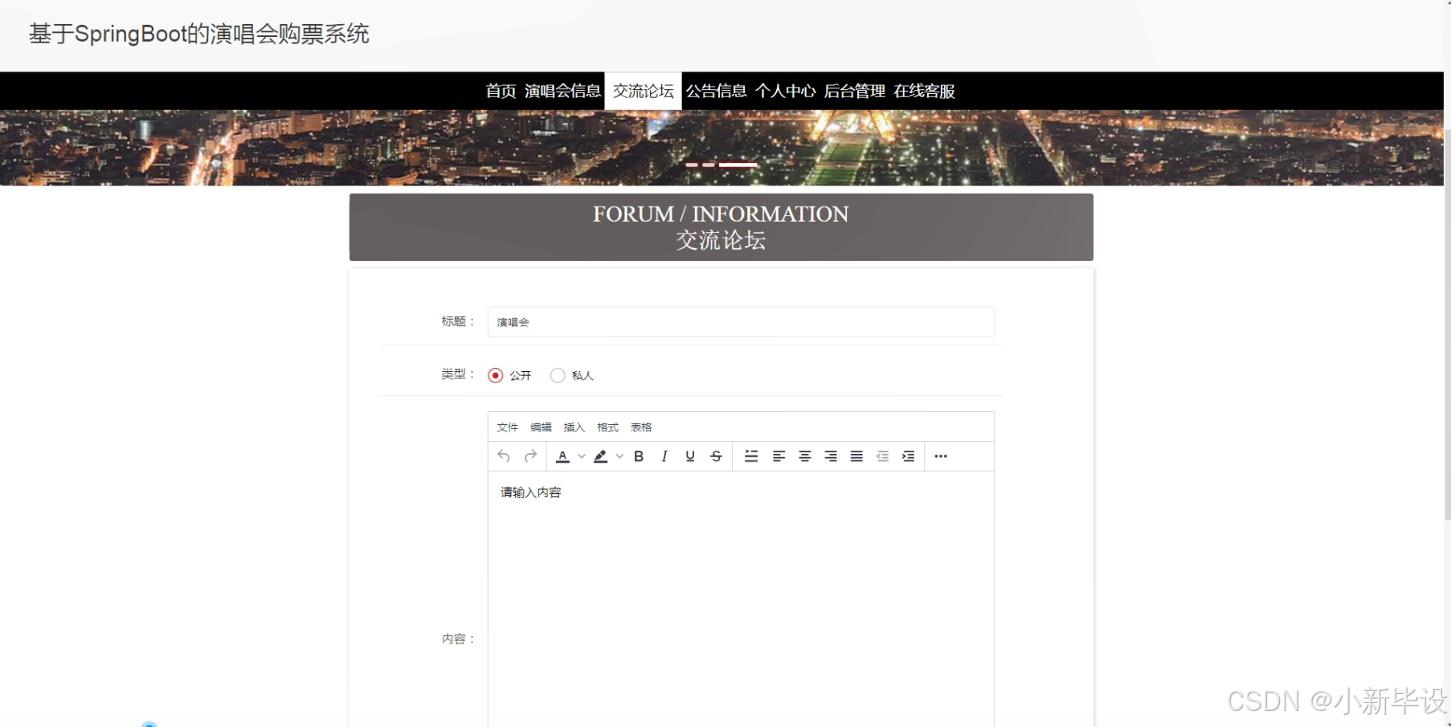Image resolution: width=1451 pixels, height=727 pixels.
Task: Select center alignment in the editor toolbar
Action: click(805, 456)
